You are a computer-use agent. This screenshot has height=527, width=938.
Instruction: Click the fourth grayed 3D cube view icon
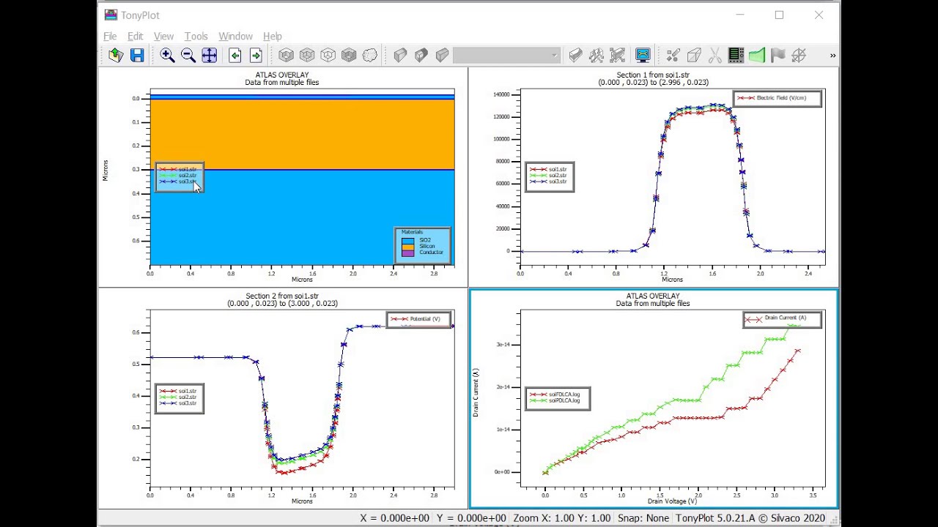pyautogui.click(x=349, y=55)
